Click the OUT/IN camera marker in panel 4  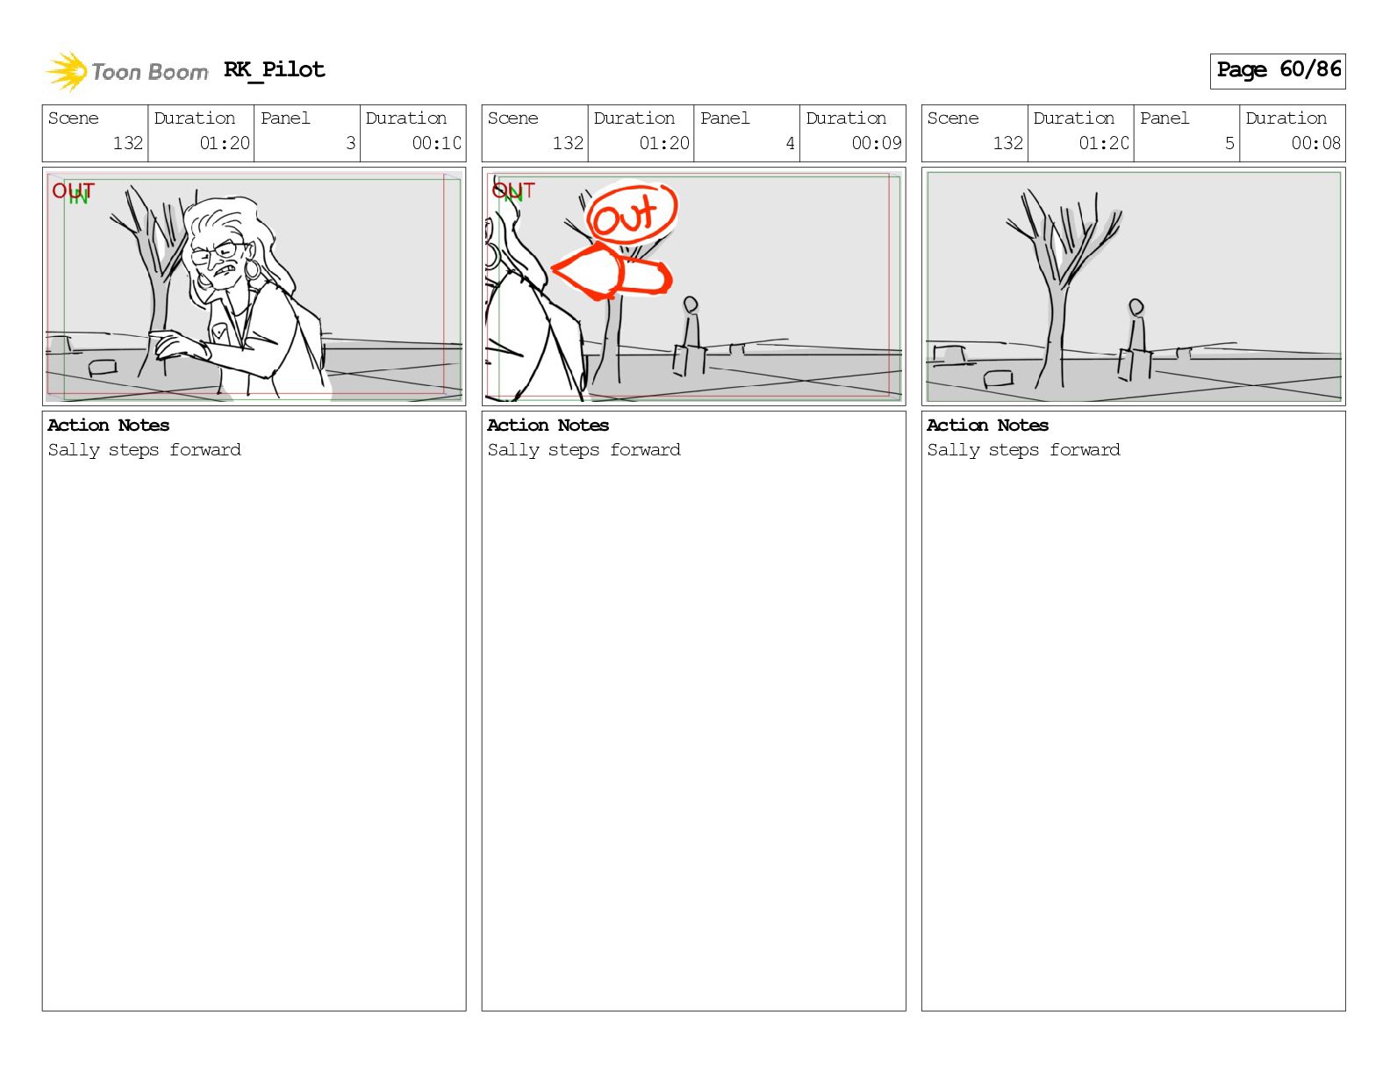pos(513,191)
